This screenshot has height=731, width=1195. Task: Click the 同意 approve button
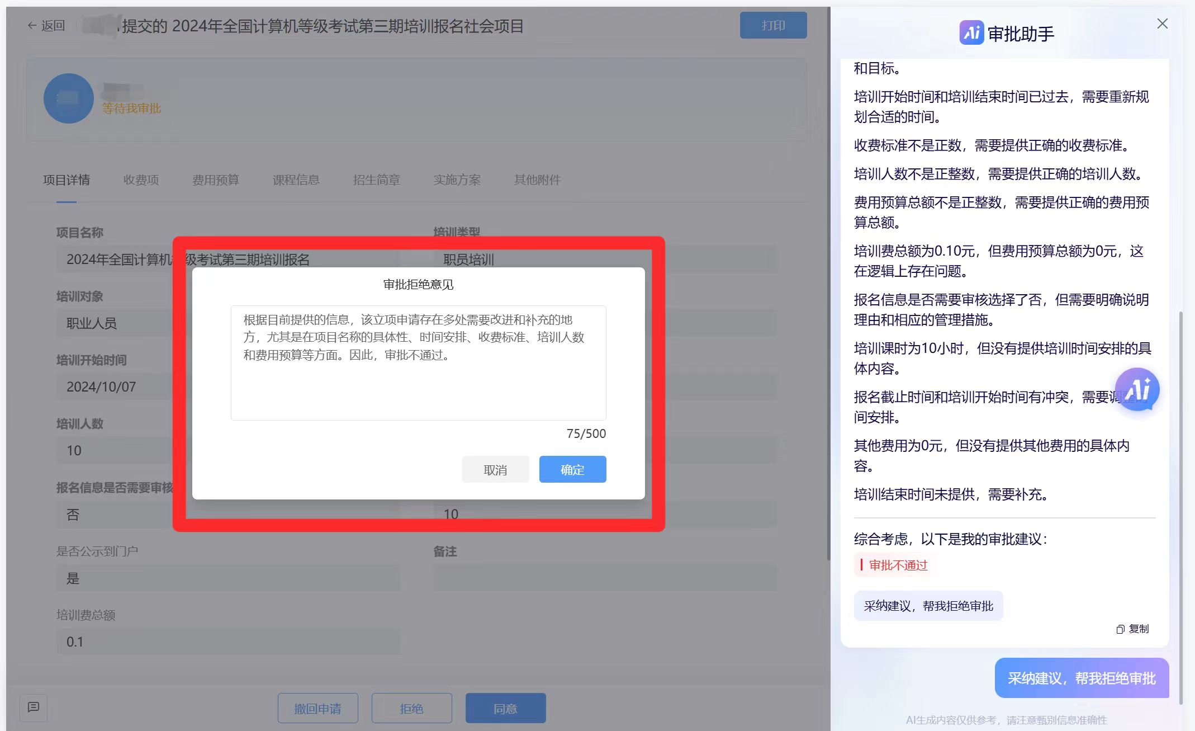[x=505, y=708]
